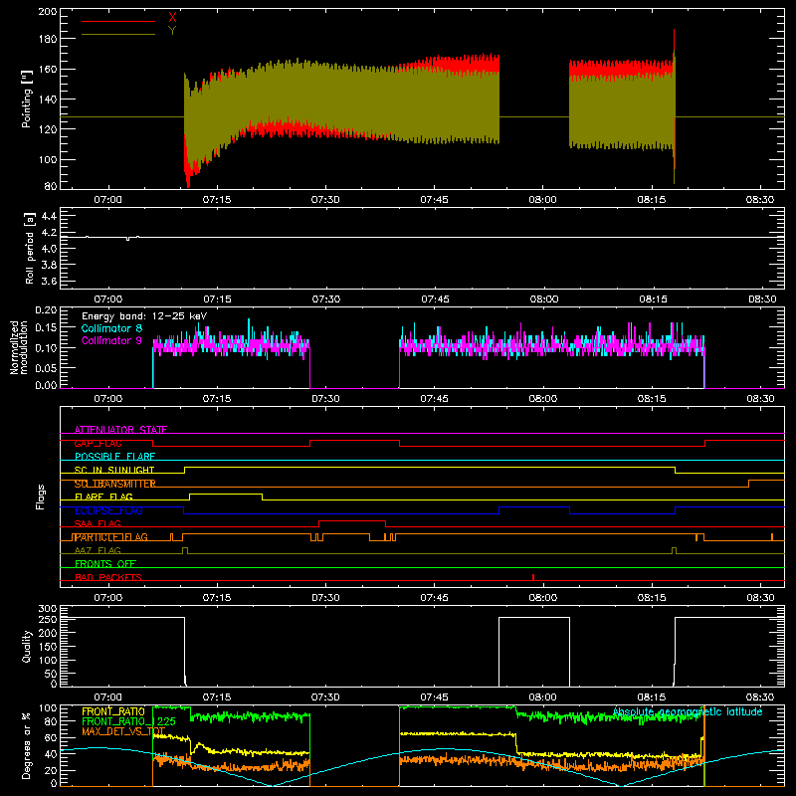
Task: Click the 4.4 tick on Roll period axis
Action: pos(49,216)
